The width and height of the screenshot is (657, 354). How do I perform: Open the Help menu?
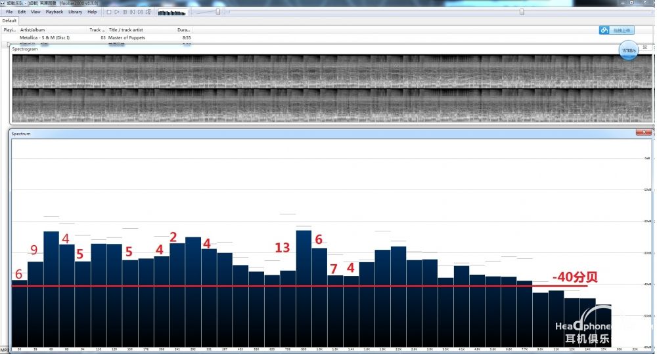(x=92, y=12)
